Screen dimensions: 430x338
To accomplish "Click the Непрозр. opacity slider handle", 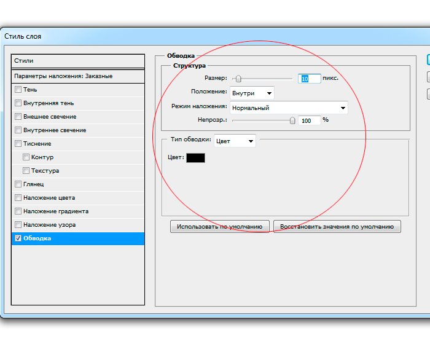I will pos(292,120).
